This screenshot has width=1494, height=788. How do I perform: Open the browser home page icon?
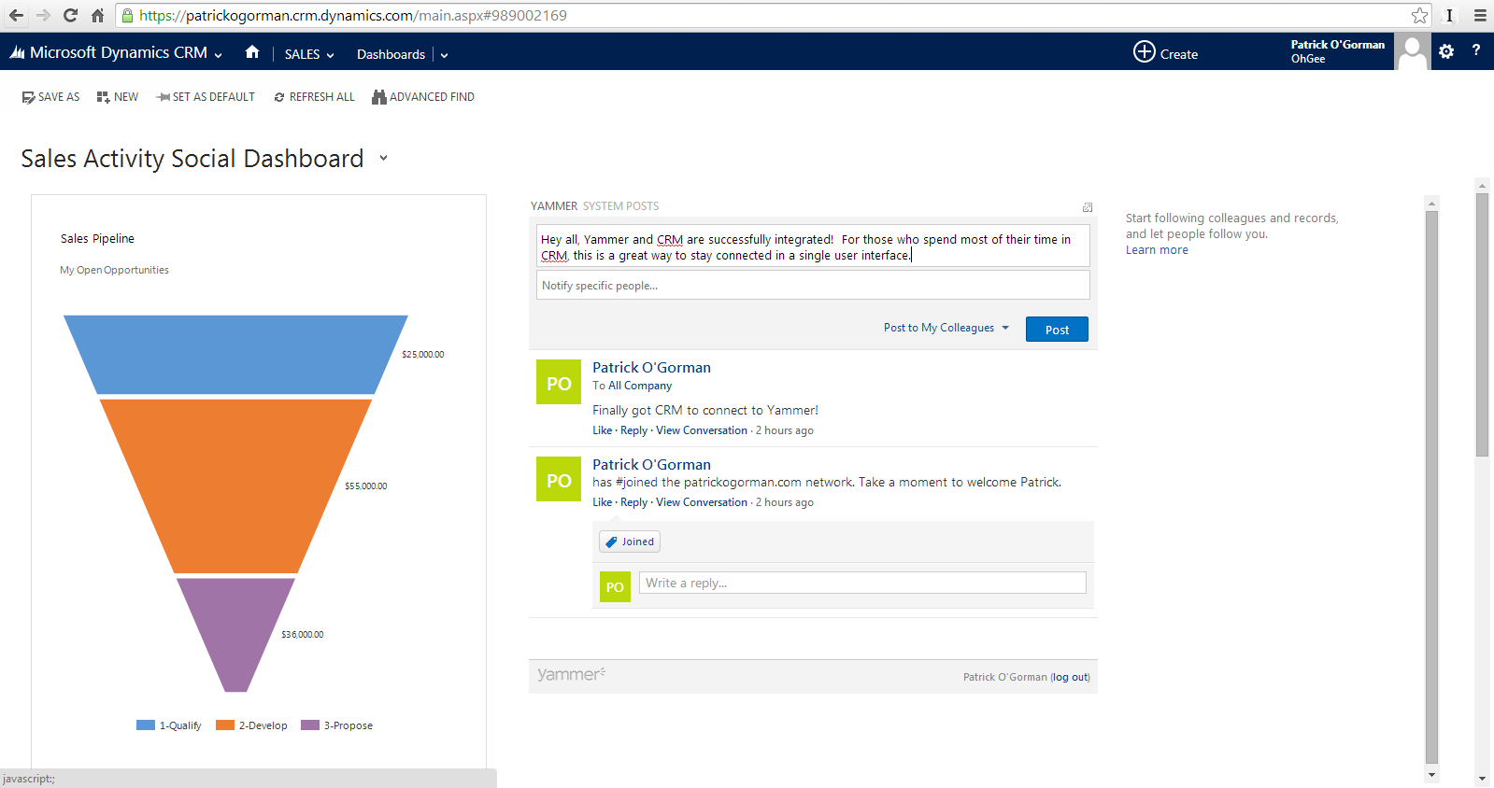97,15
